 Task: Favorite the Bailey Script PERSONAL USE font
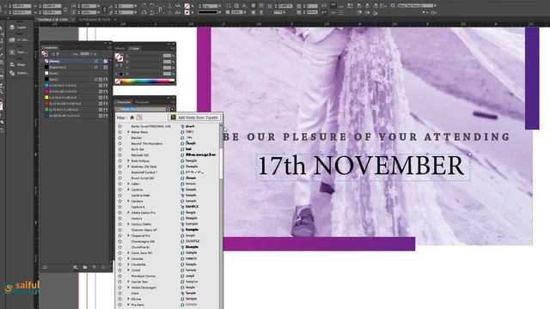[120, 126]
